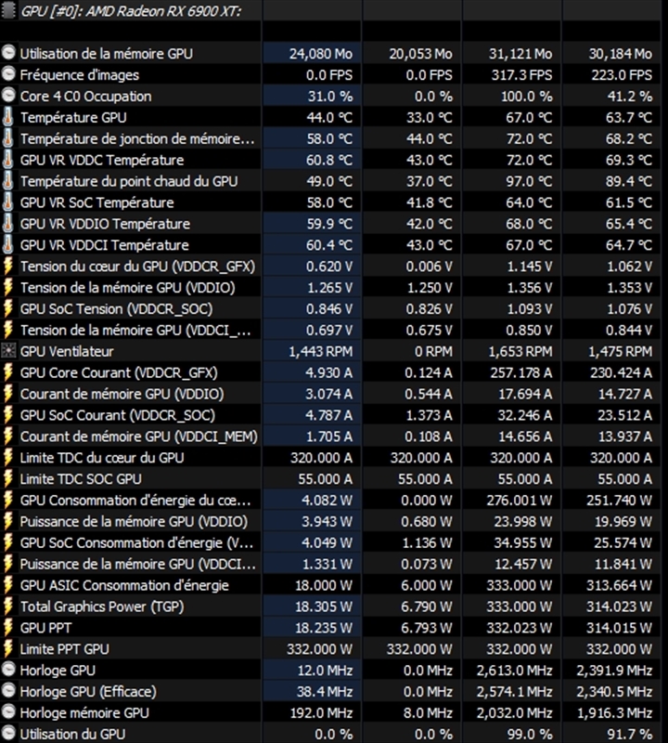
Task: Click the fan icon next to GPU Ventilateur
Action: tap(8, 351)
